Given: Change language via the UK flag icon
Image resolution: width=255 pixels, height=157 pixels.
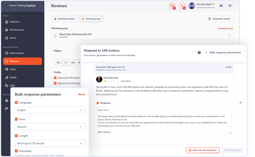Looking at the screenshot, I should tap(221, 6).
